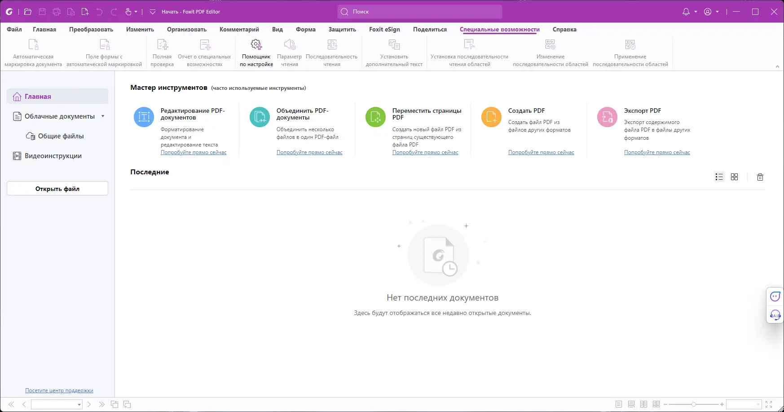Open the user account dropdown arrow

coord(717,12)
